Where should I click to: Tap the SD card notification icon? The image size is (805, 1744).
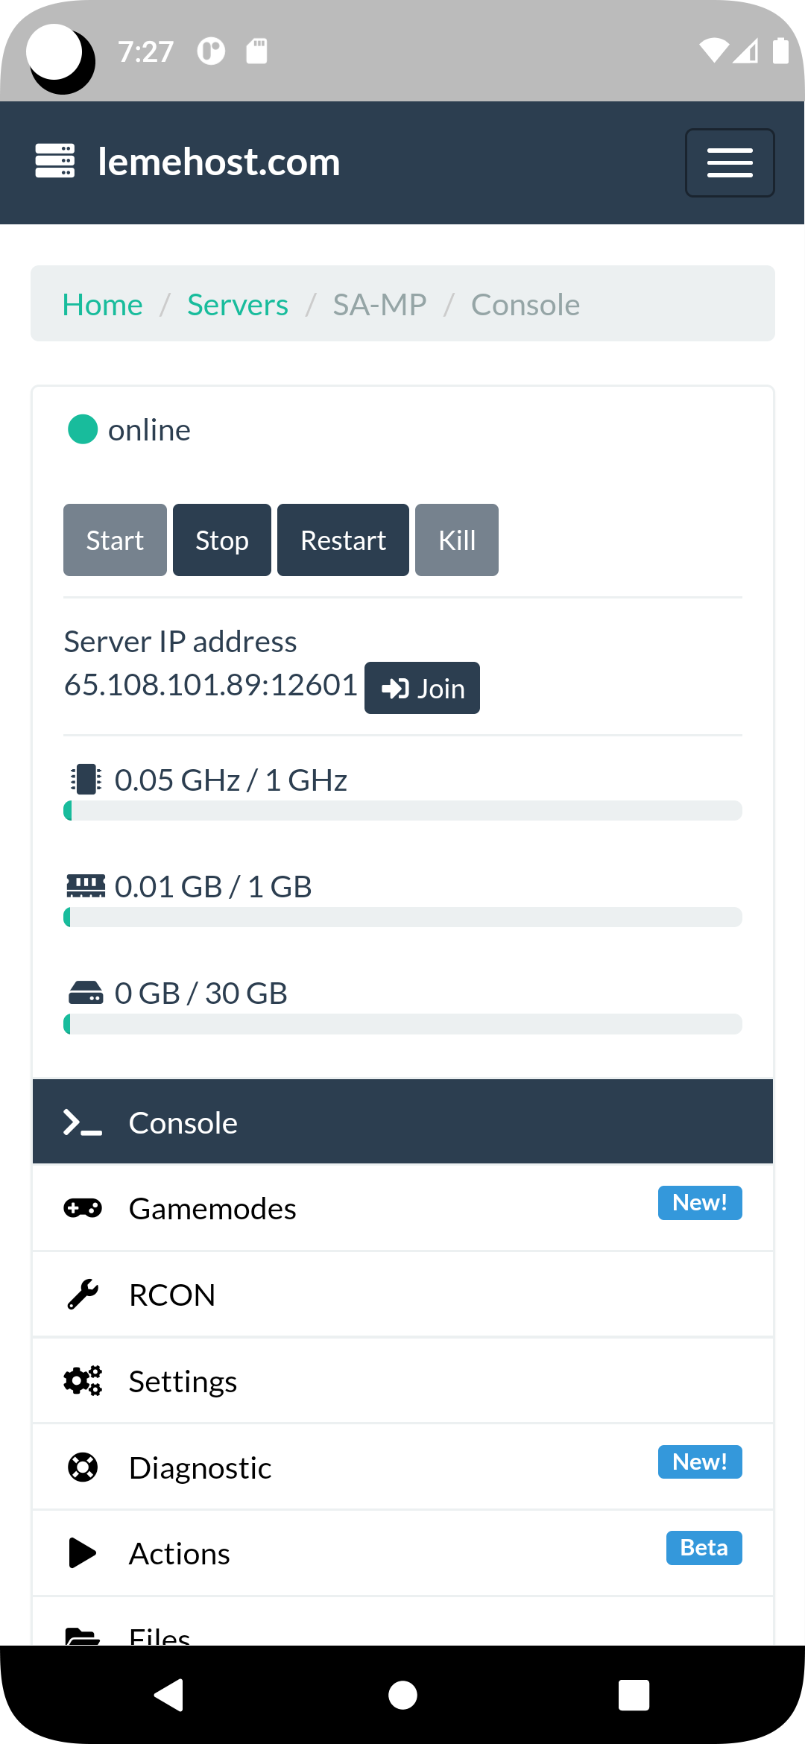257,51
